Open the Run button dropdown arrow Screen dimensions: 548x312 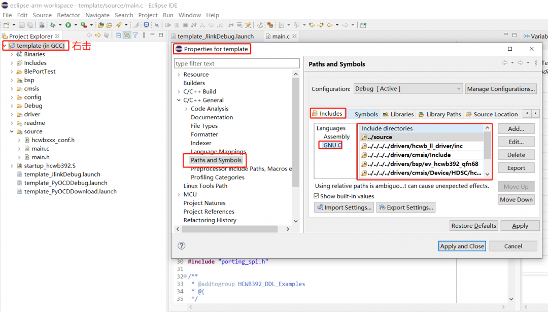tap(76, 25)
